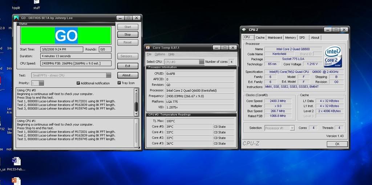Click the Core Speed 2400.3 MHz value

click(278, 101)
